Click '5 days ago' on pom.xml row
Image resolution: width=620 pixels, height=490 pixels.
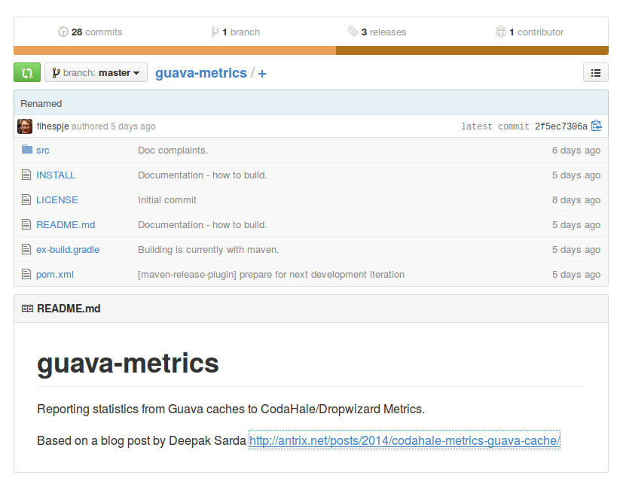click(576, 275)
